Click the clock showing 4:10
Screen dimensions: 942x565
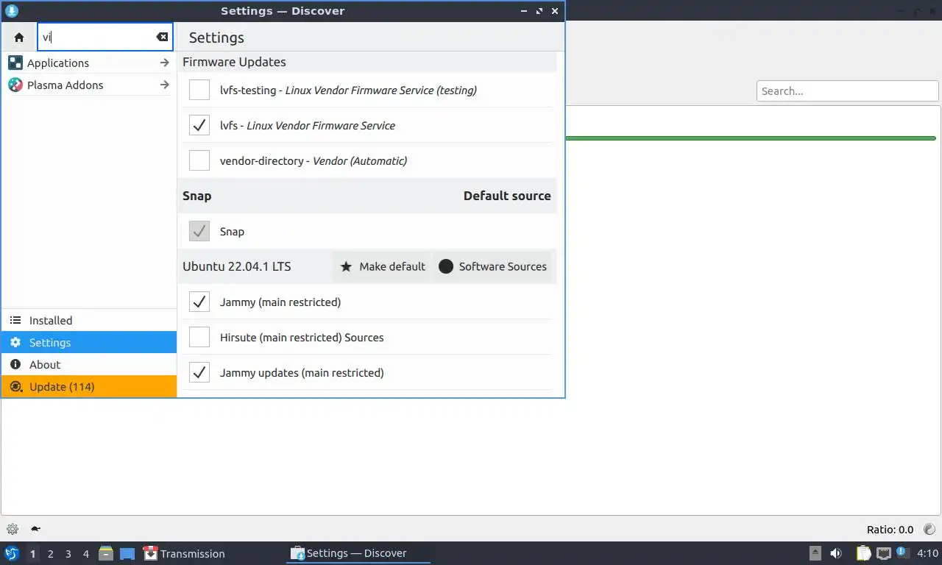tap(928, 553)
